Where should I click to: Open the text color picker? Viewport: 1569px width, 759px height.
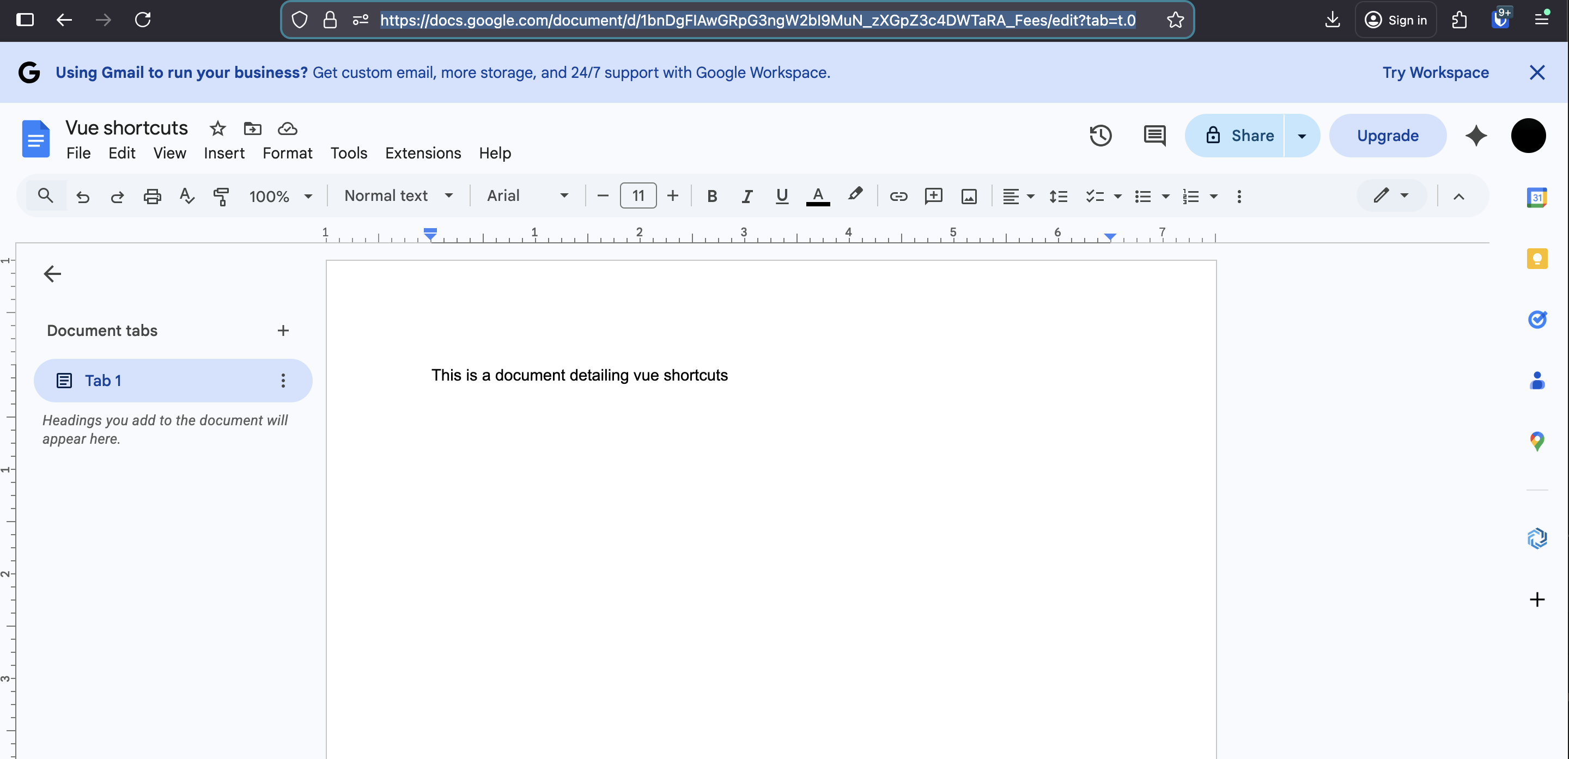coord(818,196)
